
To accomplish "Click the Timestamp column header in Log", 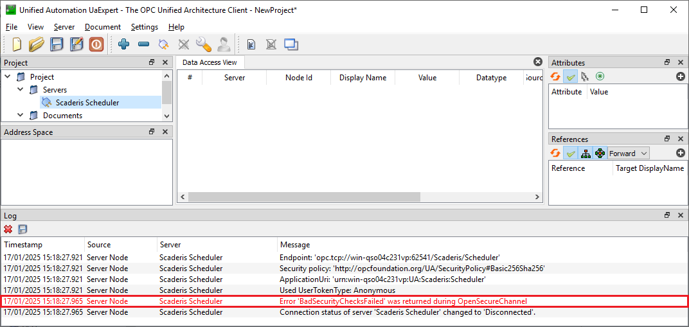I will coord(23,245).
